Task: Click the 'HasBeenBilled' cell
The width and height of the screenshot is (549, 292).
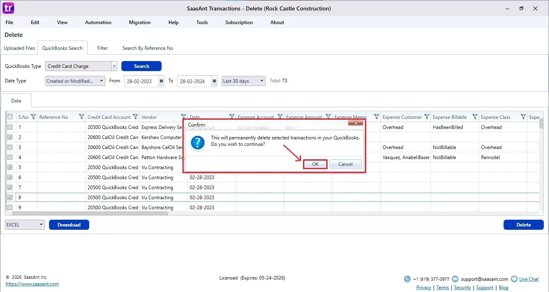Action: coord(455,127)
